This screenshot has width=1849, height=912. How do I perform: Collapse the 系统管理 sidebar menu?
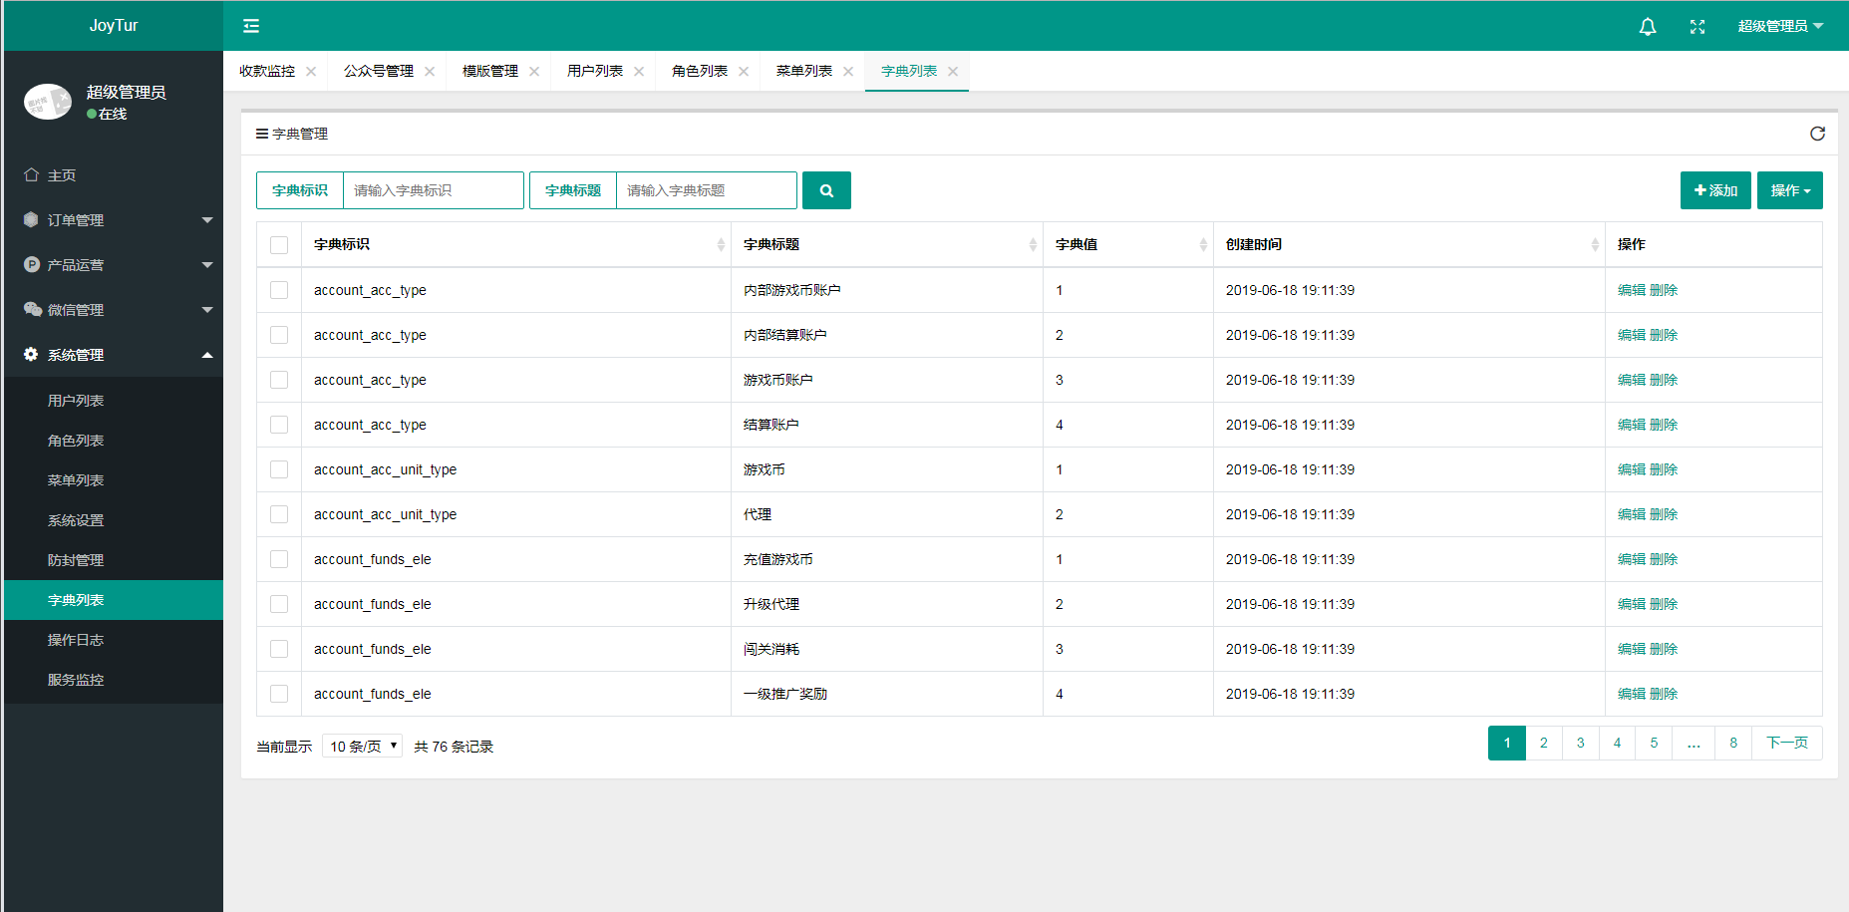(114, 355)
